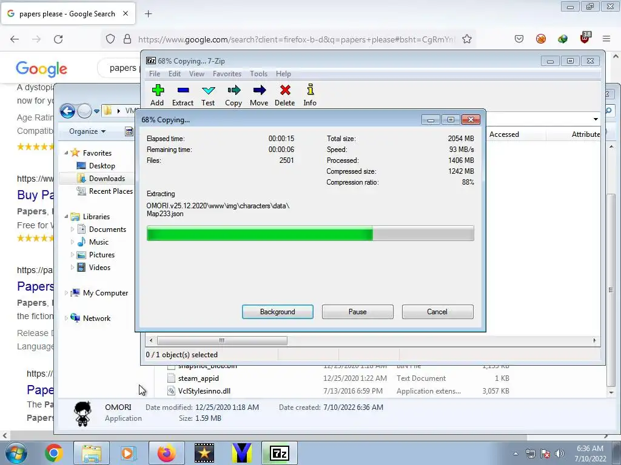Switch to 7-Zip taskbar button
Screen dimensions: 621x465
click(279, 453)
